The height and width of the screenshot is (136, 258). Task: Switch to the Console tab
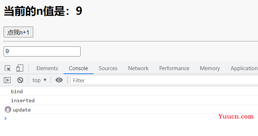(x=78, y=68)
